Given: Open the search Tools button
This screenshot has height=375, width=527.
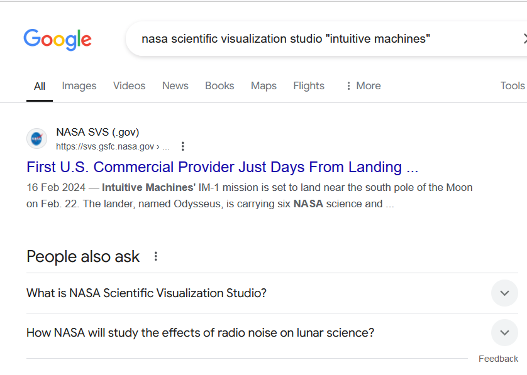Looking at the screenshot, I should 512,86.
